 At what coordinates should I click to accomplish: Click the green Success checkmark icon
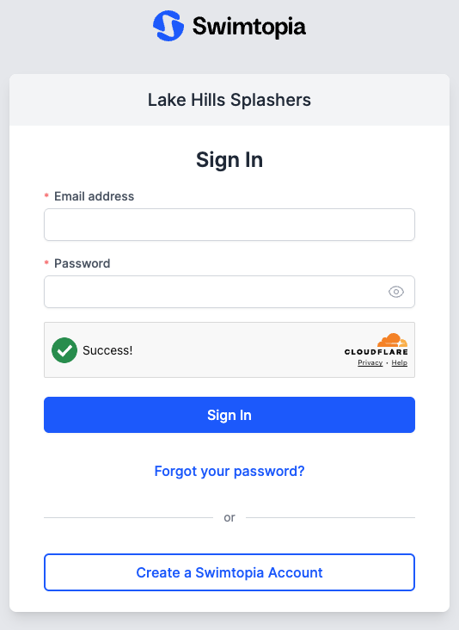[x=64, y=350]
